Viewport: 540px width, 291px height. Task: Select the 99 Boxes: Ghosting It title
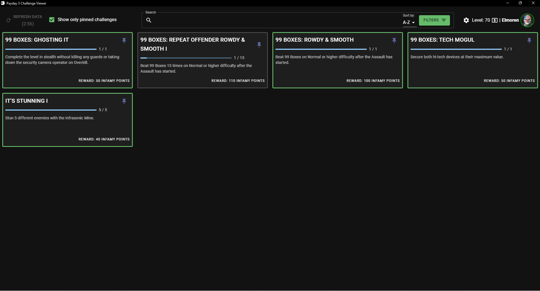tap(37, 40)
